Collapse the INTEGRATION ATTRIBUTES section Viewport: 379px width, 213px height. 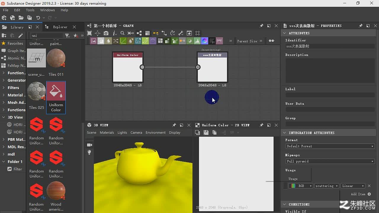285,133
